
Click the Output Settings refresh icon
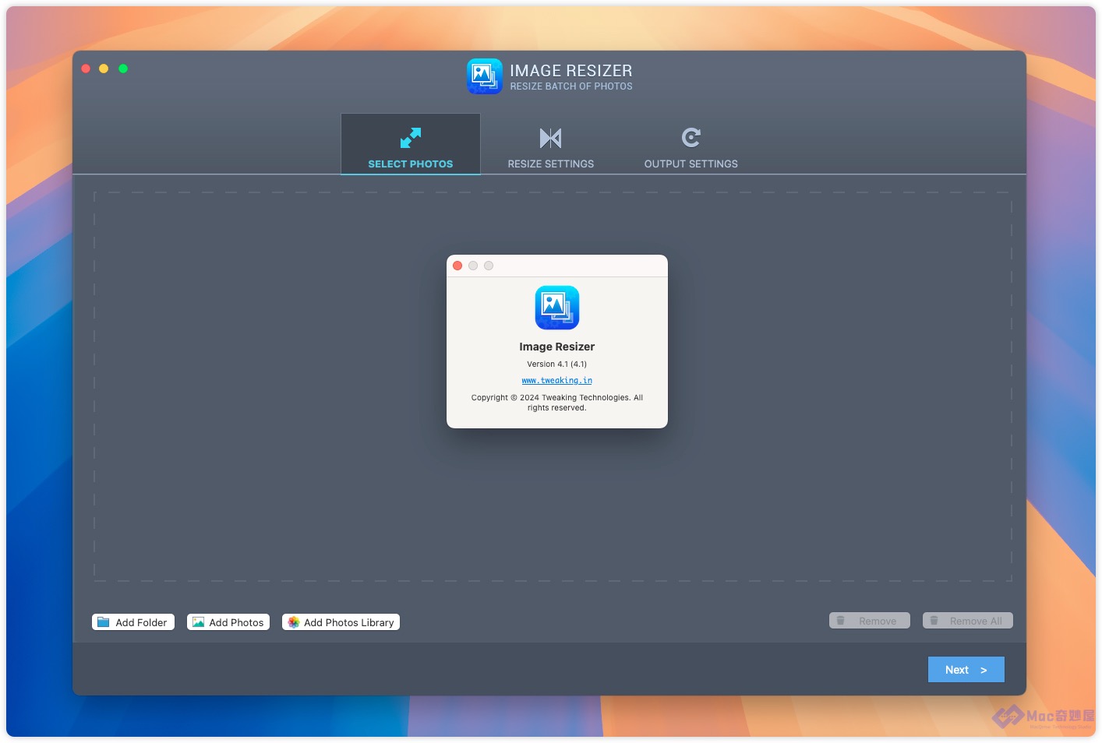click(691, 138)
